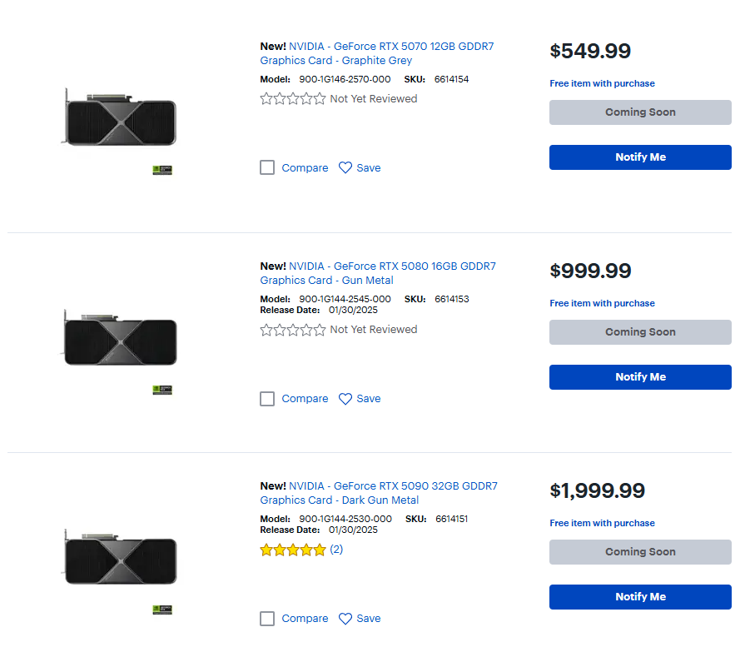Tick the Compare checkbox for RTX 5080

[x=267, y=399]
